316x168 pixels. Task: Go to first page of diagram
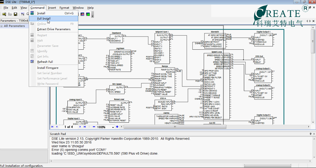[x=52, y=127]
